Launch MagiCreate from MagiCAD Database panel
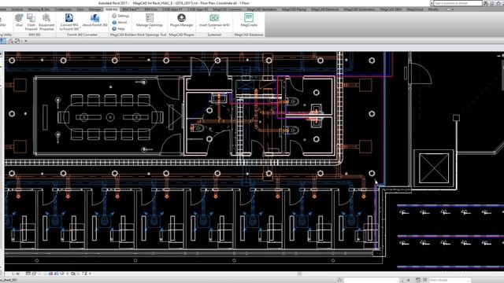Viewport: 504px width, 283px height. [249, 20]
